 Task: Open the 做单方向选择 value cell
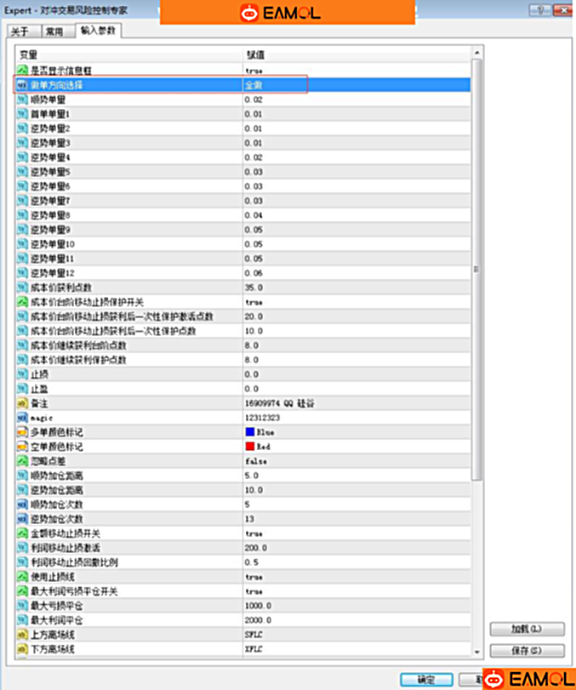point(356,85)
